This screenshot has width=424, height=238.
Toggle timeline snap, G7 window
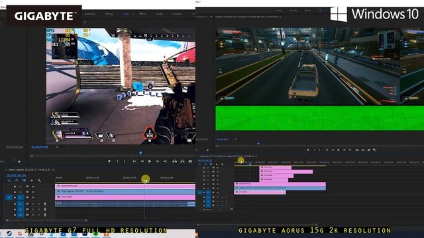coord(17,180)
